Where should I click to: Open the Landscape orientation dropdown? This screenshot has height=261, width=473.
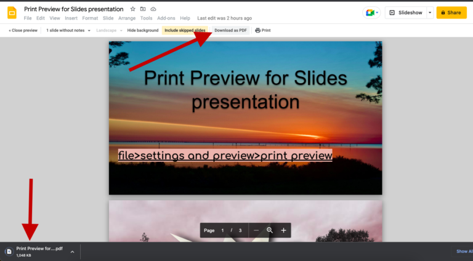click(109, 30)
